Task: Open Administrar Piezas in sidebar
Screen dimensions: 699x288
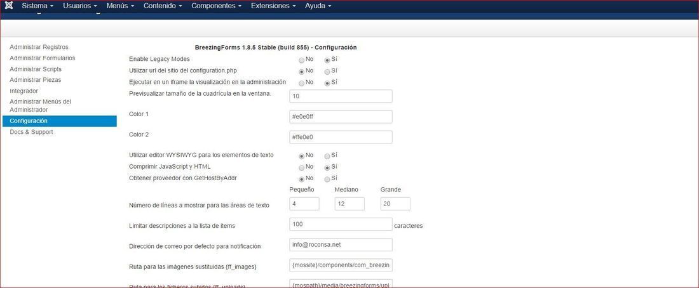Action: point(35,80)
